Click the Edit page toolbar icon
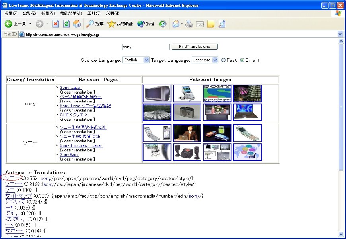 pos(200,24)
